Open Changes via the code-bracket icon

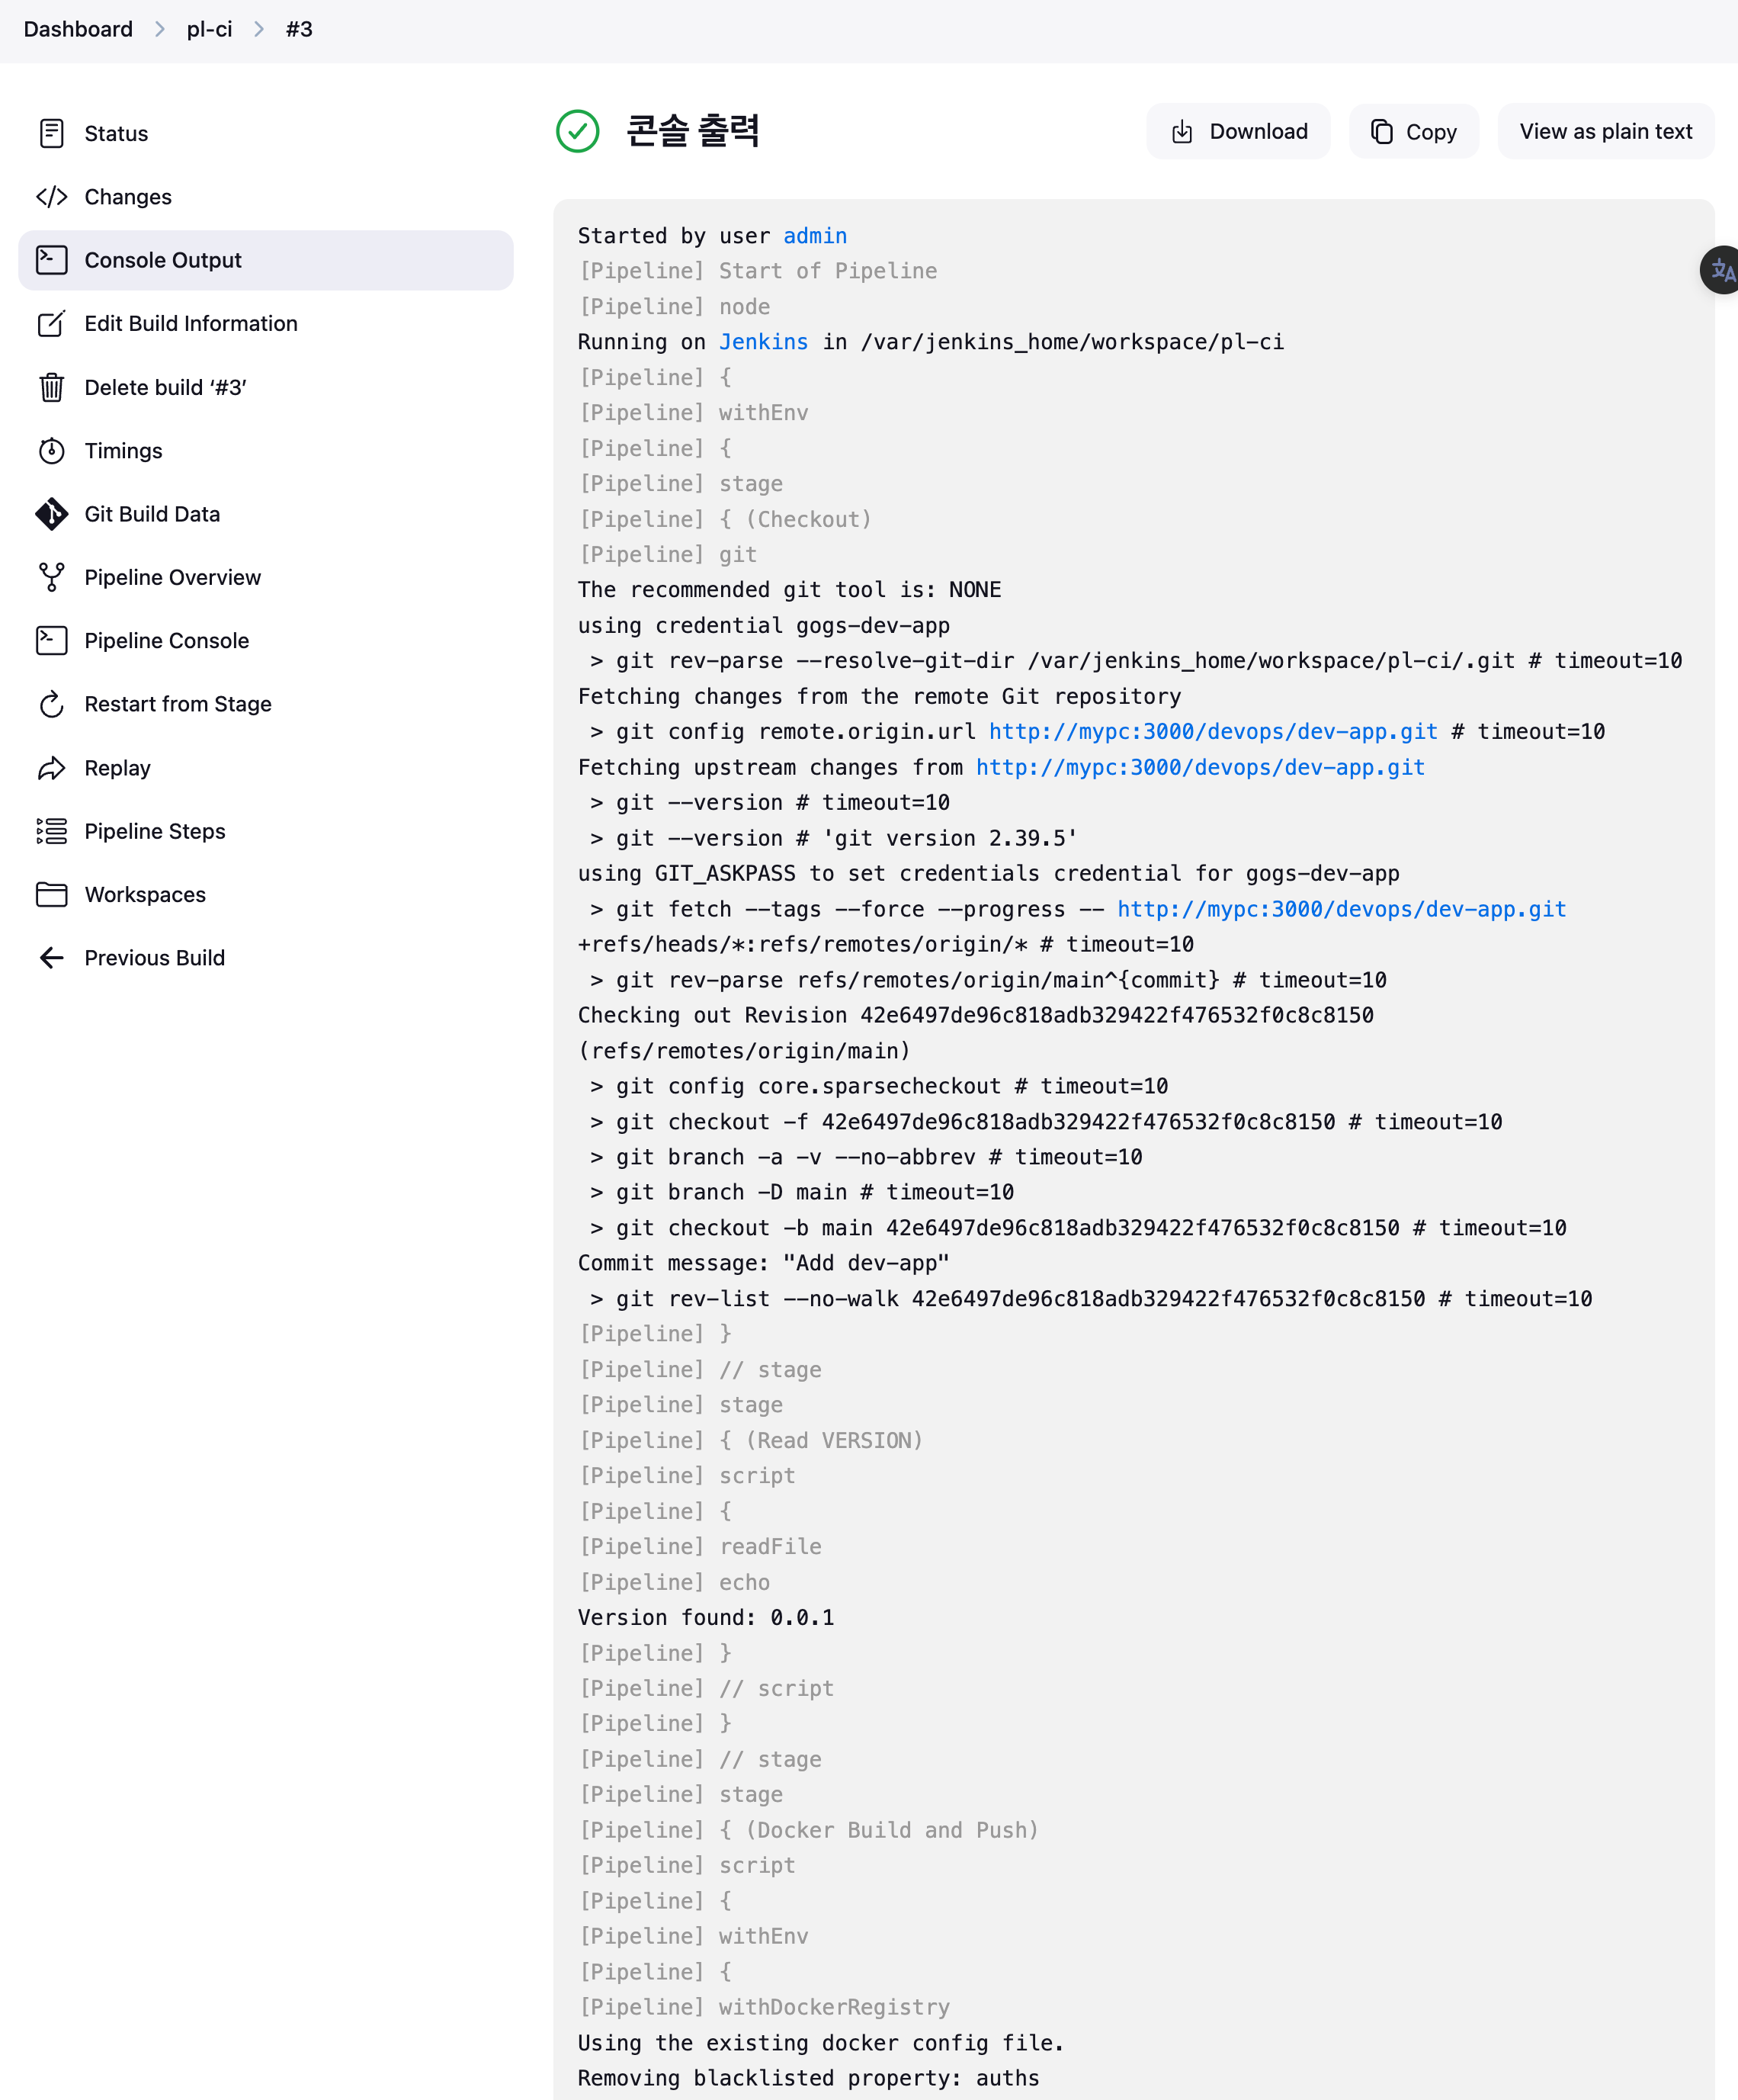click(52, 197)
